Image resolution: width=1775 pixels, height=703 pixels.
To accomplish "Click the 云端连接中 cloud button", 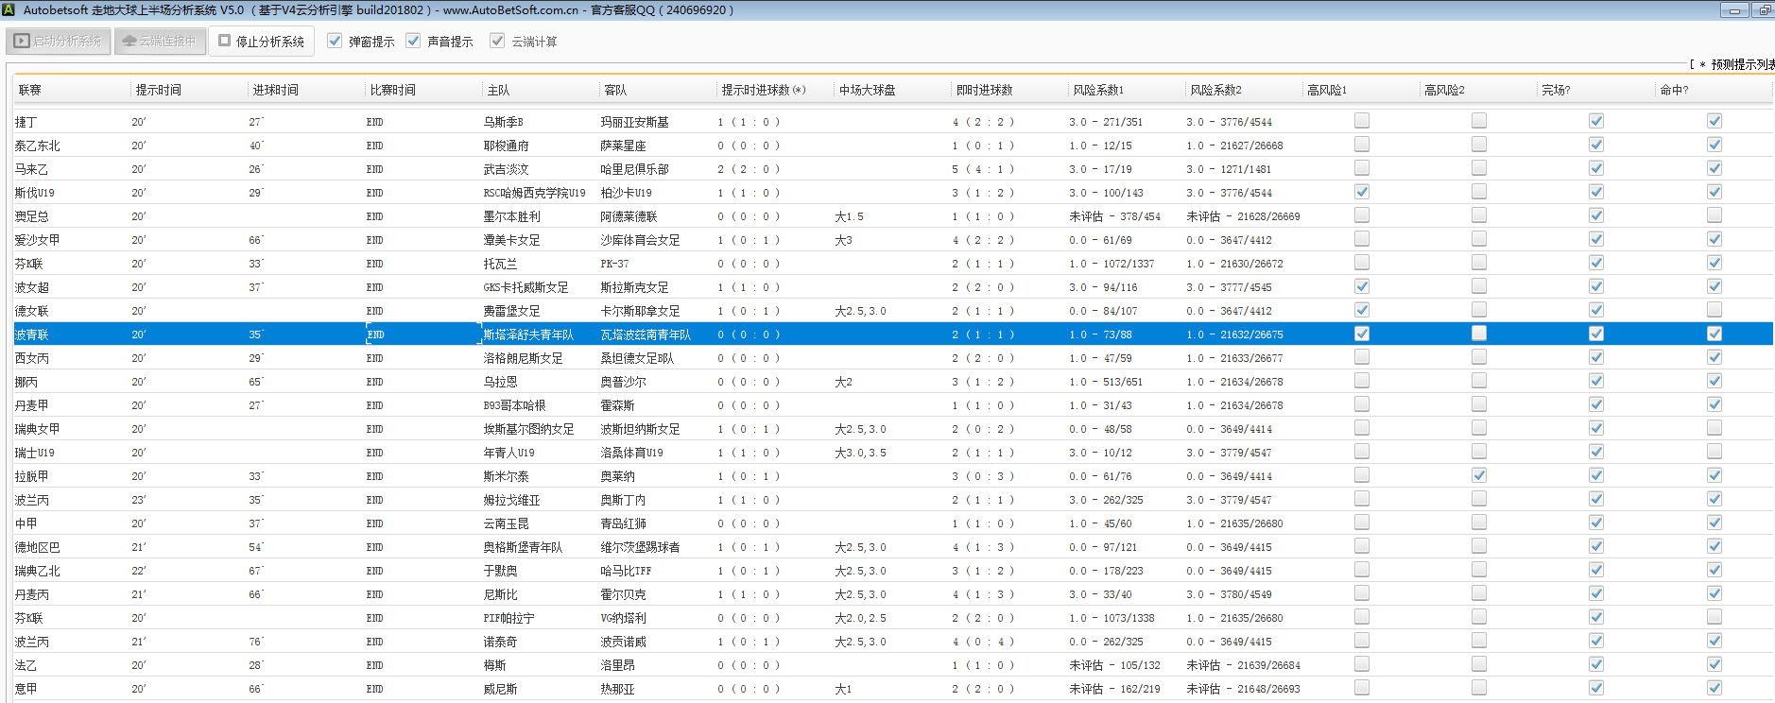I will click(160, 42).
